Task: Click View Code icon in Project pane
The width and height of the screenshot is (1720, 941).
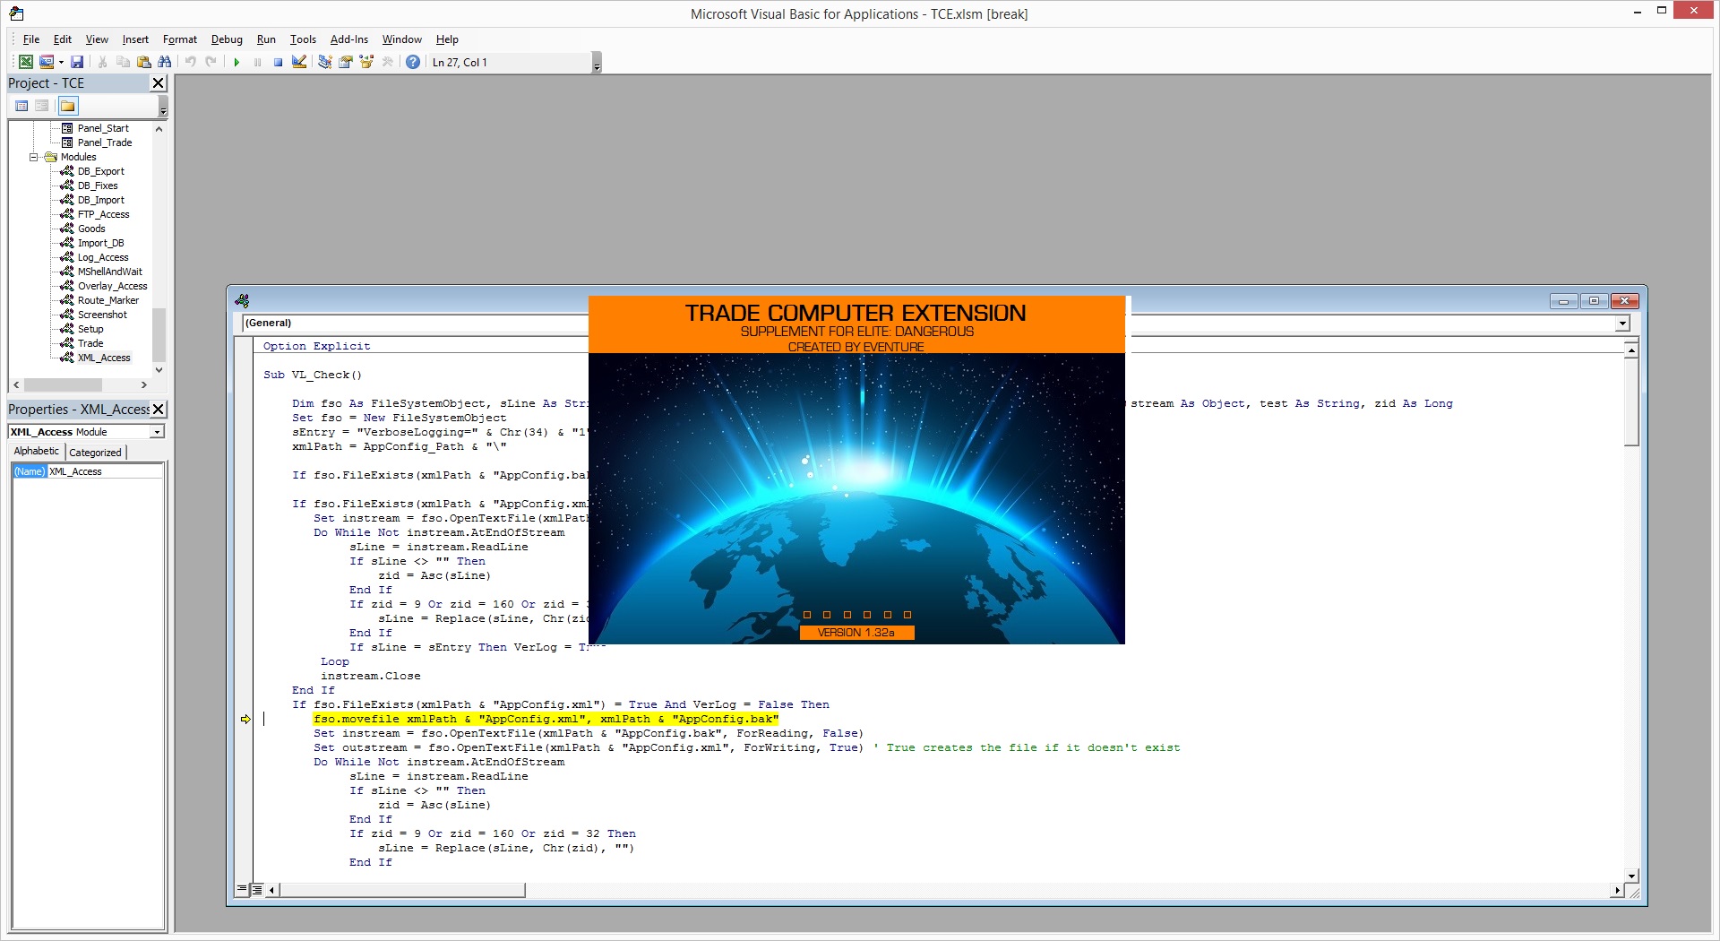Action: point(22,106)
